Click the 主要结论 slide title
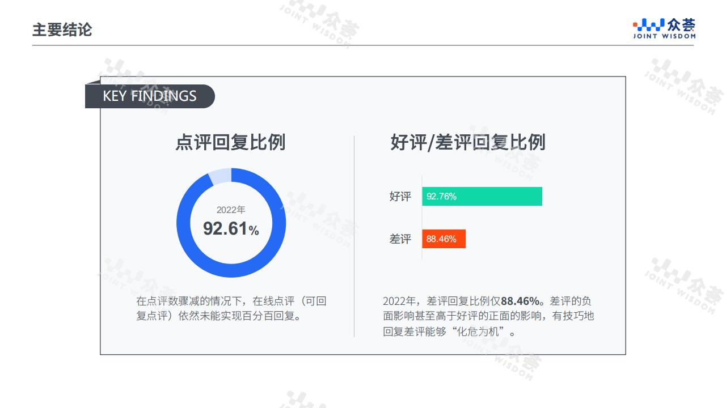 [62, 29]
